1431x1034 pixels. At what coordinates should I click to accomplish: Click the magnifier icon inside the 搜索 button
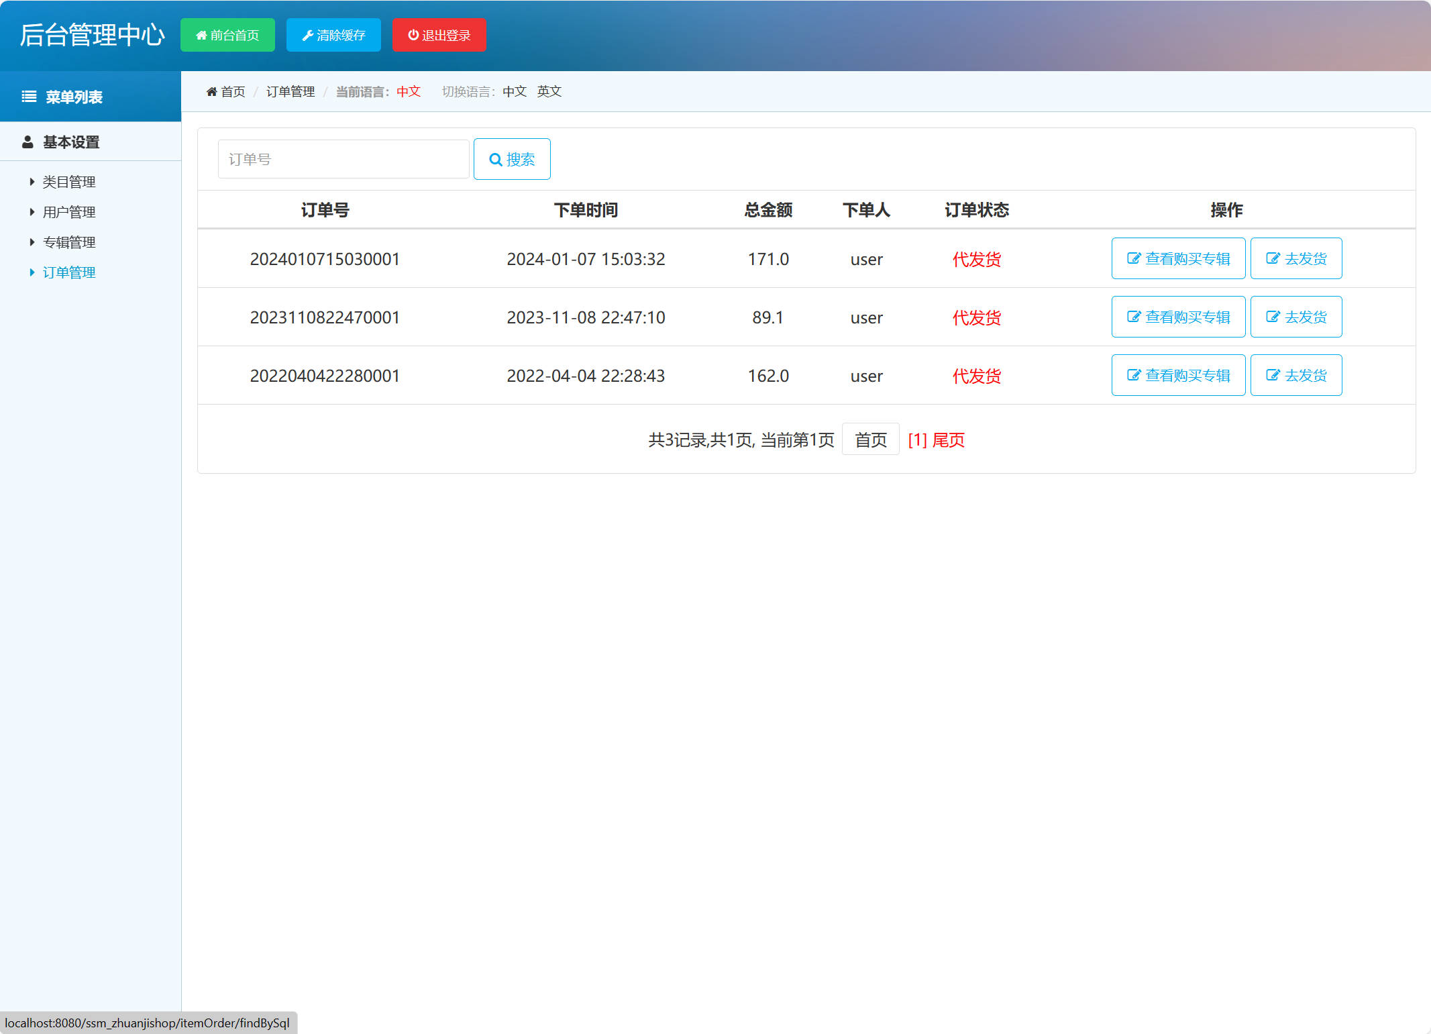pos(495,159)
